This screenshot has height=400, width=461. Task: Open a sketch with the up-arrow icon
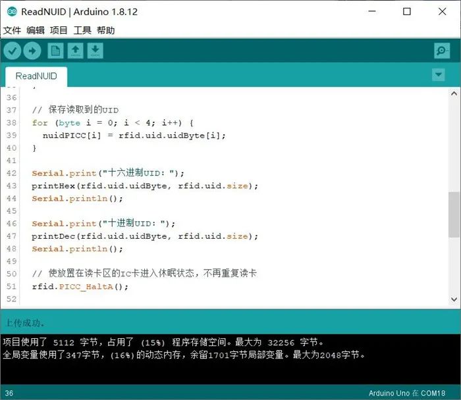pyautogui.click(x=75, y=51)
